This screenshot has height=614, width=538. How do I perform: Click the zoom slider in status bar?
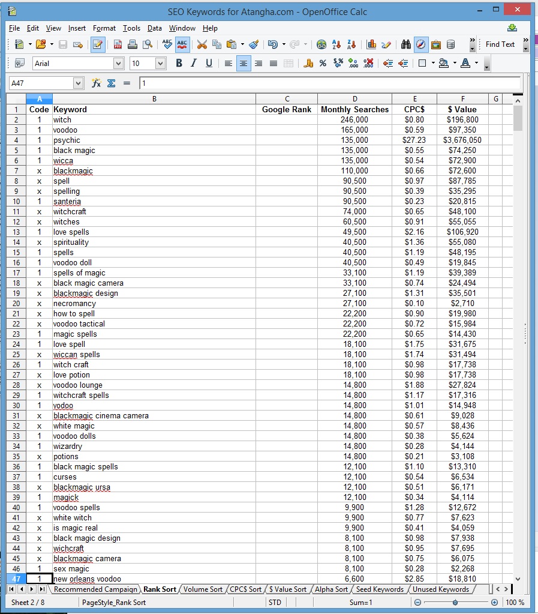tap(456, 603)
